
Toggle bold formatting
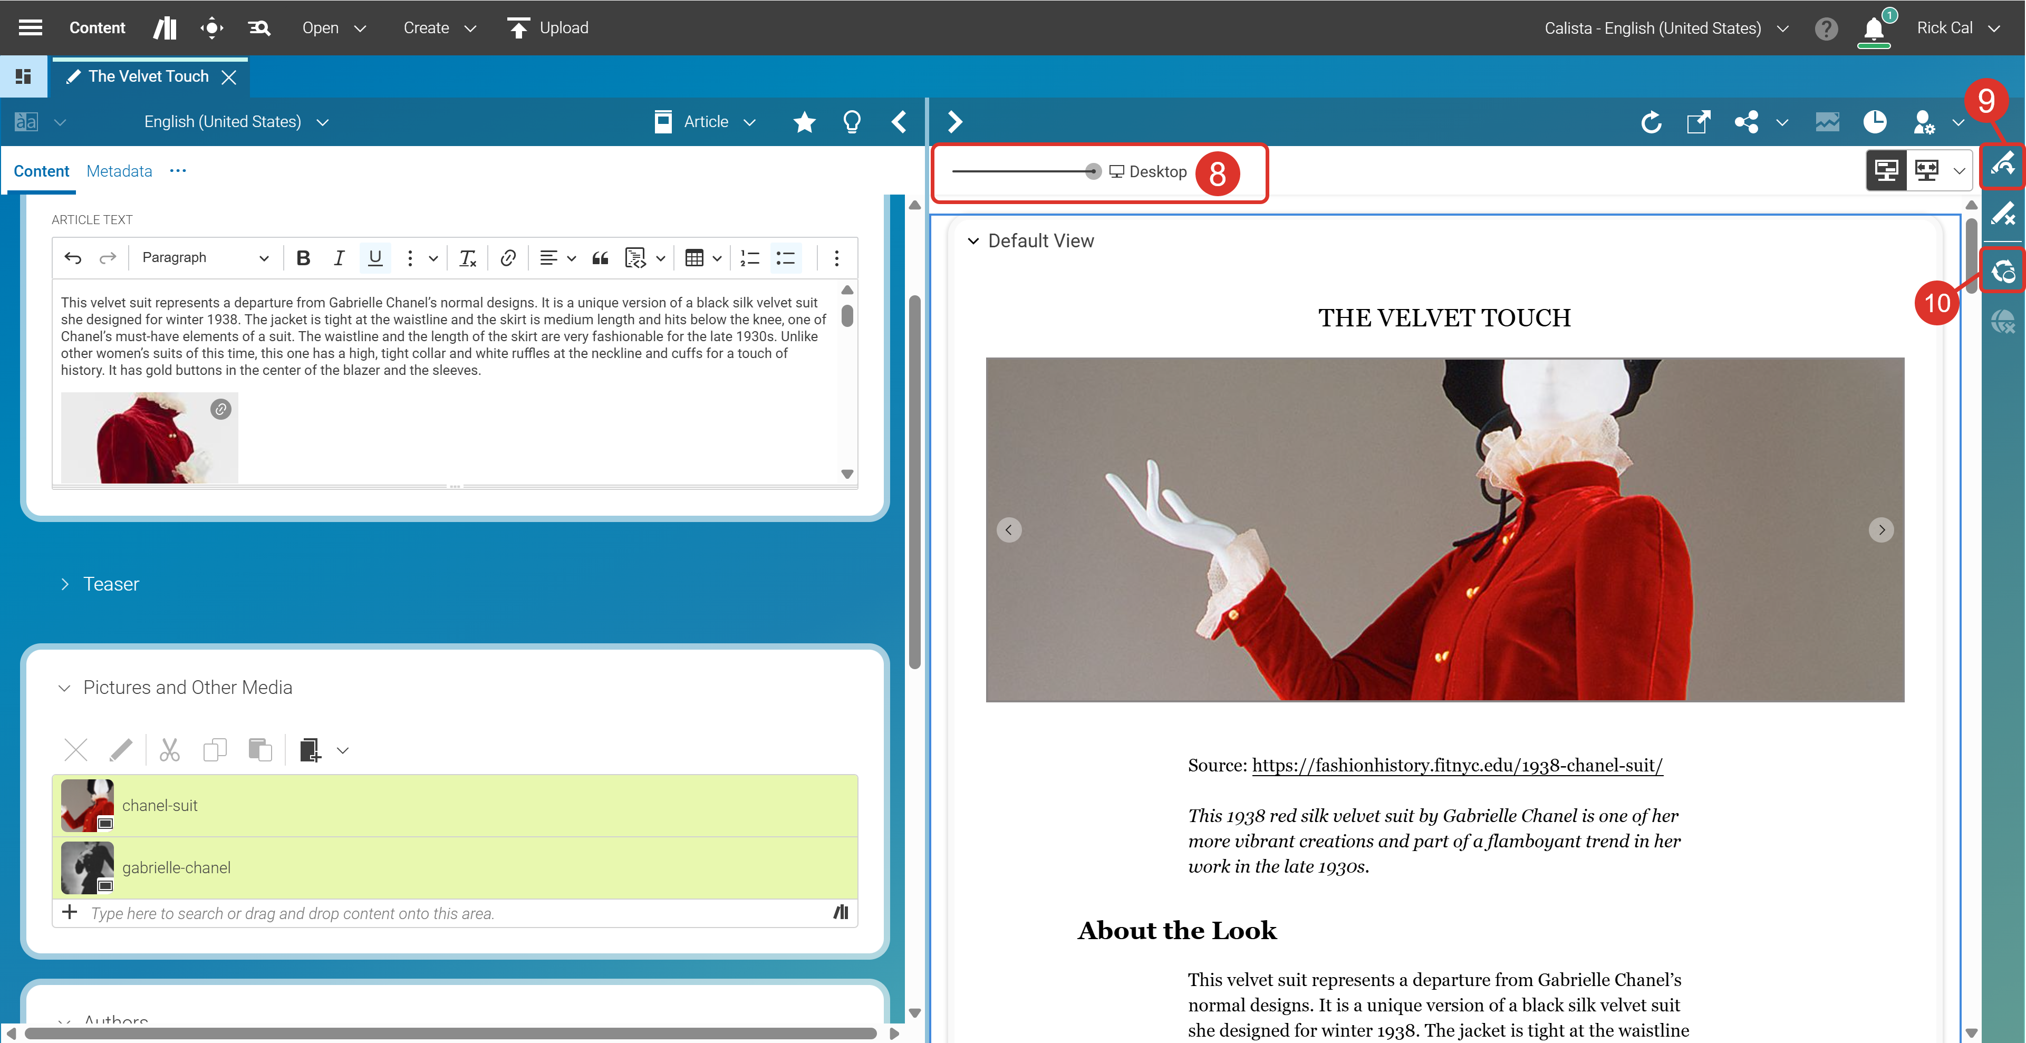303,258
